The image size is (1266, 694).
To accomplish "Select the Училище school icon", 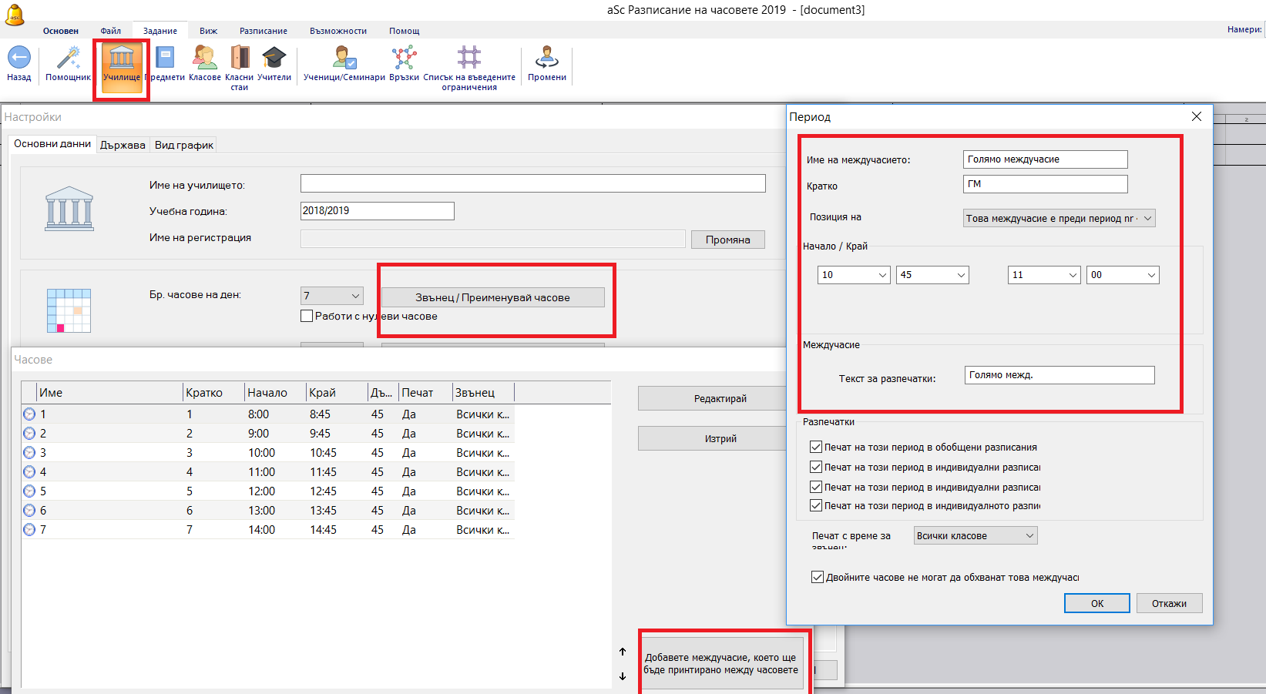I will click(122, 59).
